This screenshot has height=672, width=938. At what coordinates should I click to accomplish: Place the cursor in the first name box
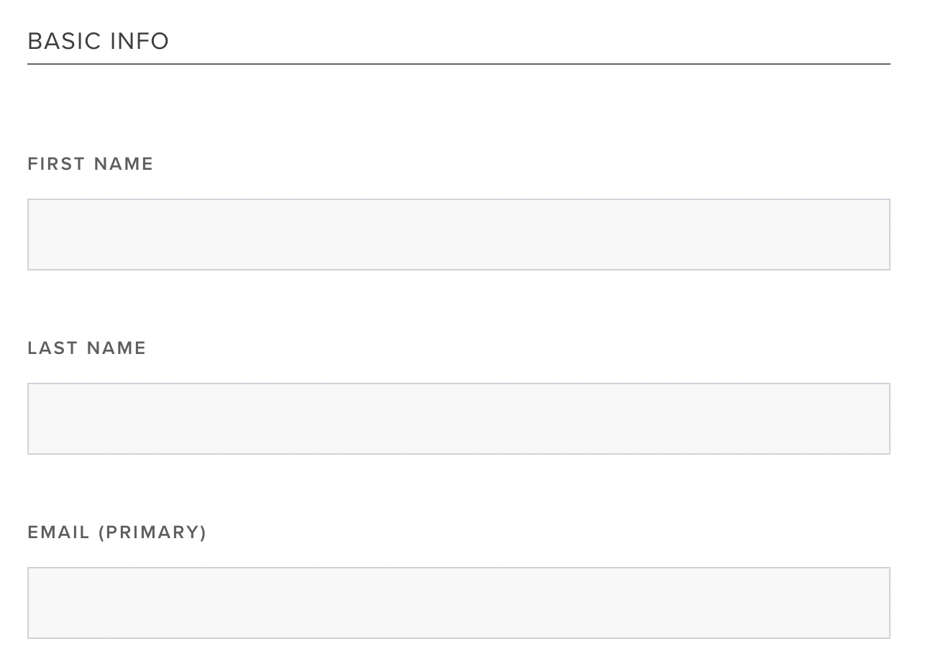pyautogui.click(x=459, y=235)
